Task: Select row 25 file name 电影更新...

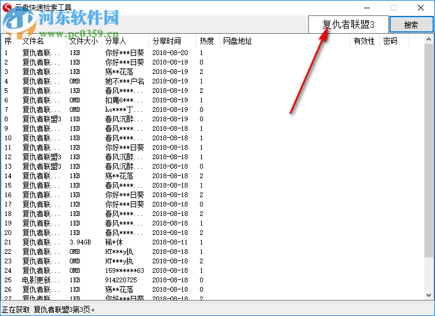Action: pos(41,280)
